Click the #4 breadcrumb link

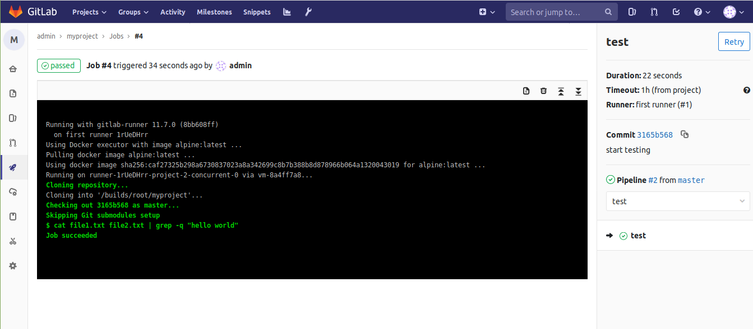coord(138,36)
